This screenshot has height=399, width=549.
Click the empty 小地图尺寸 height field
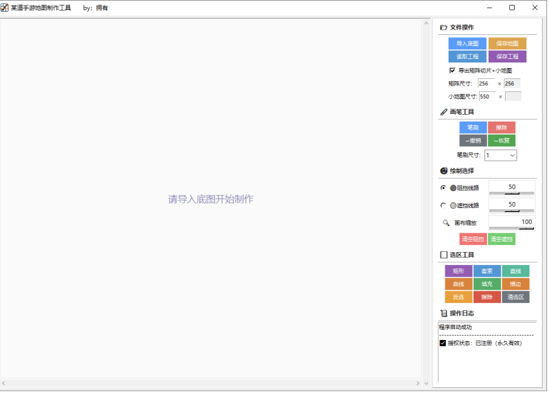point(513,96)
